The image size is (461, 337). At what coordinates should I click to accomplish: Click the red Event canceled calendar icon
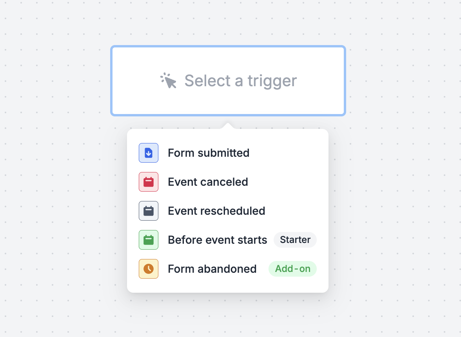149,182
